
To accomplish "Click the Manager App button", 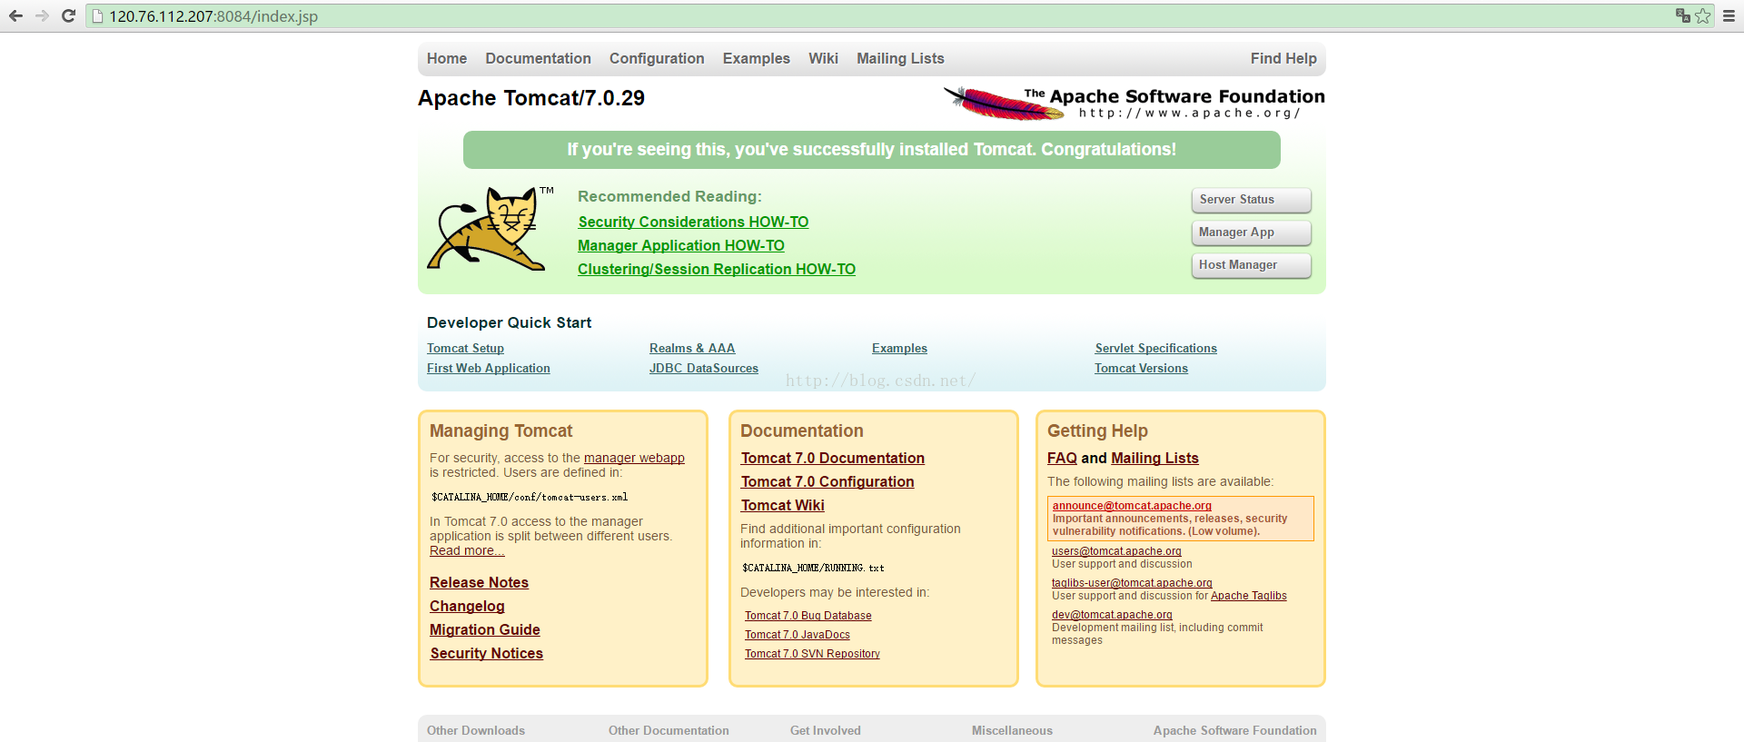I will (1251, 232).
